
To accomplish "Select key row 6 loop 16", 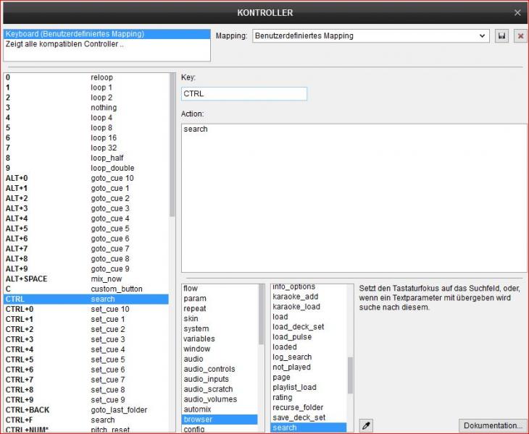I will coord(86,137).
